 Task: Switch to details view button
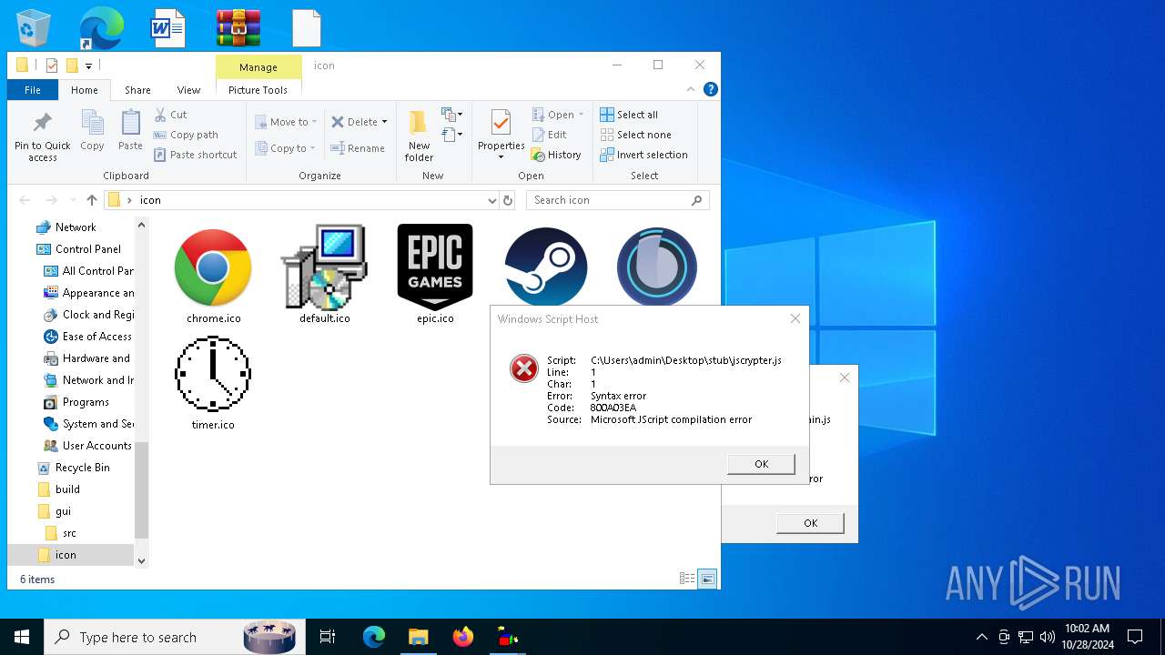point(687,579)
